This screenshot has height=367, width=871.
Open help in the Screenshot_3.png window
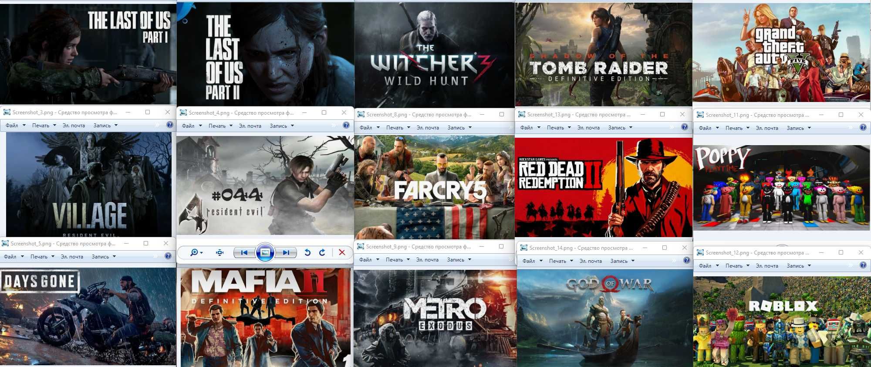[x=170, y=125]
